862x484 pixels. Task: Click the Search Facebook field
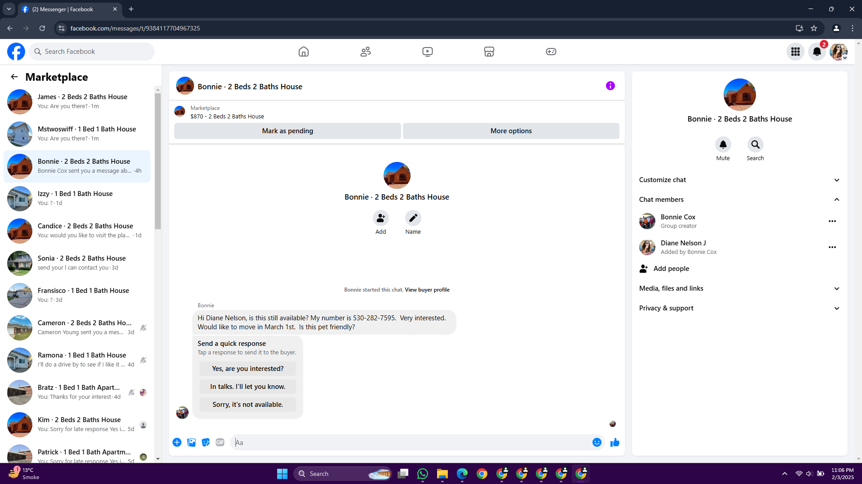(x=92, y=52)
